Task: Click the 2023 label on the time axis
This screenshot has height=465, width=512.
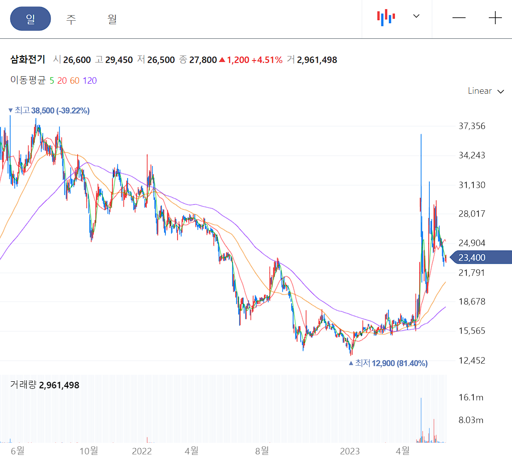Action: point(351,451)
